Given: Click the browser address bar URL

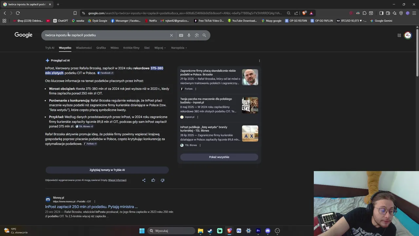Looking at the screenshot, I should point(185,13).
